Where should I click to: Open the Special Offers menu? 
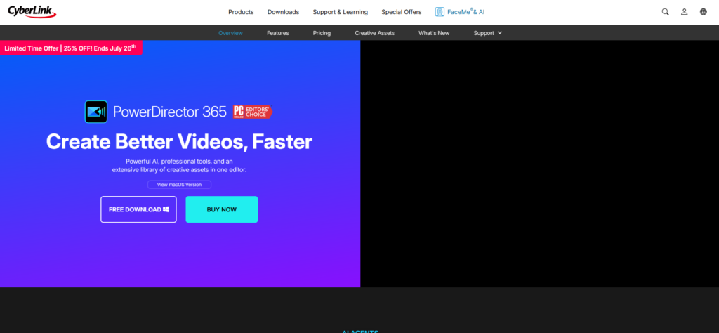[x=401, y=12]
